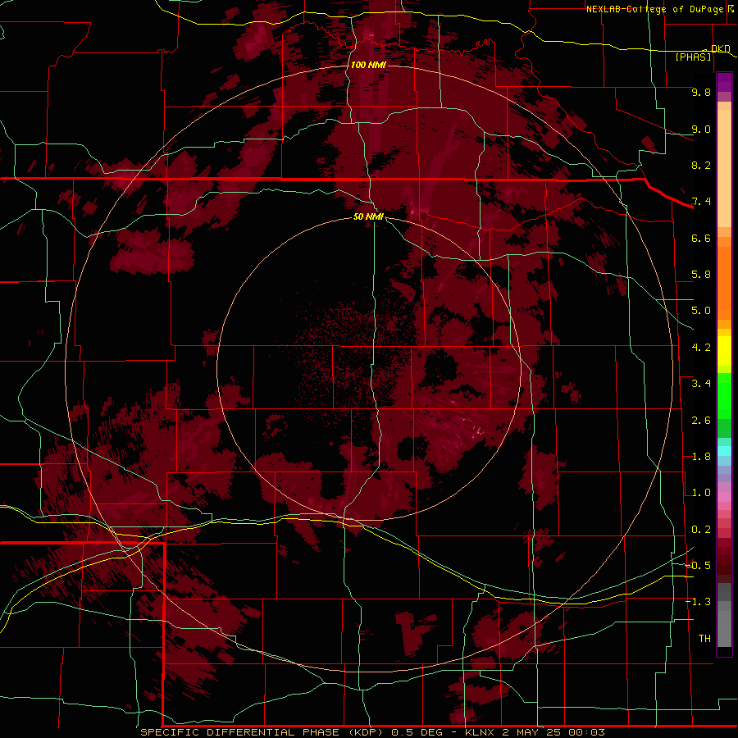Click the 9.8 scale value
Viewport: 738px width, 738px height.
pos(701,92)
